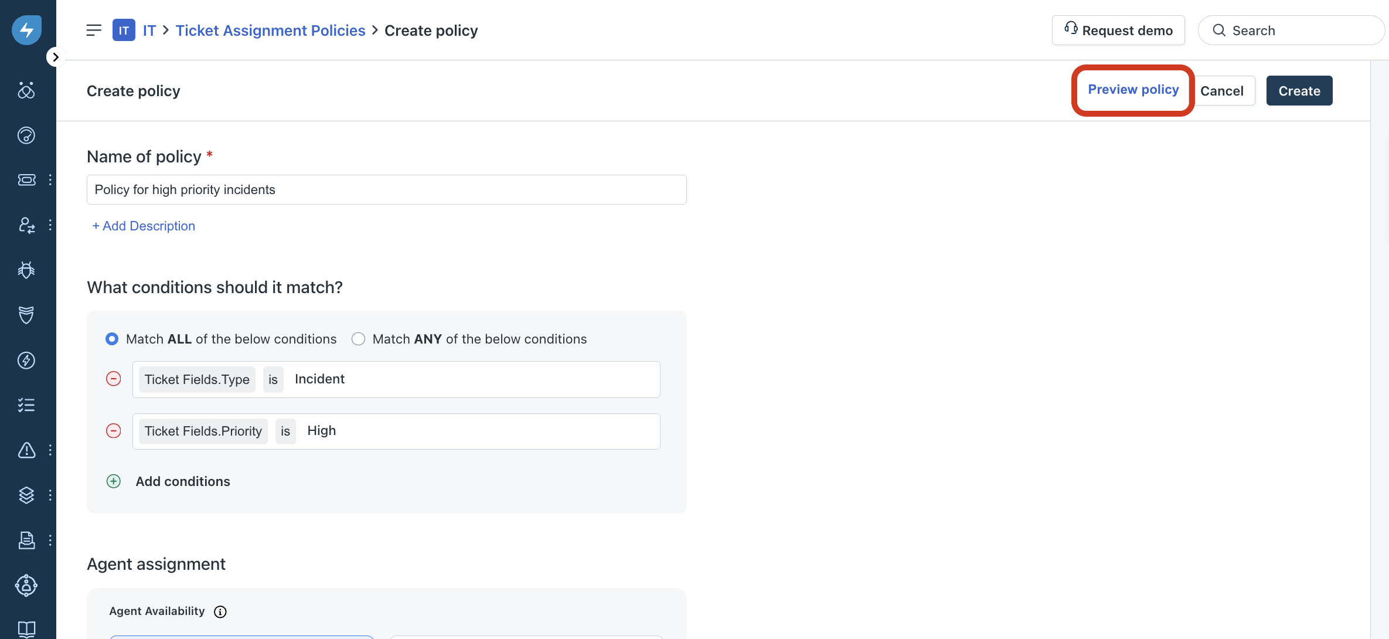
Task: Click the alerts warning triangle icon
Action: tap(26, 450)
